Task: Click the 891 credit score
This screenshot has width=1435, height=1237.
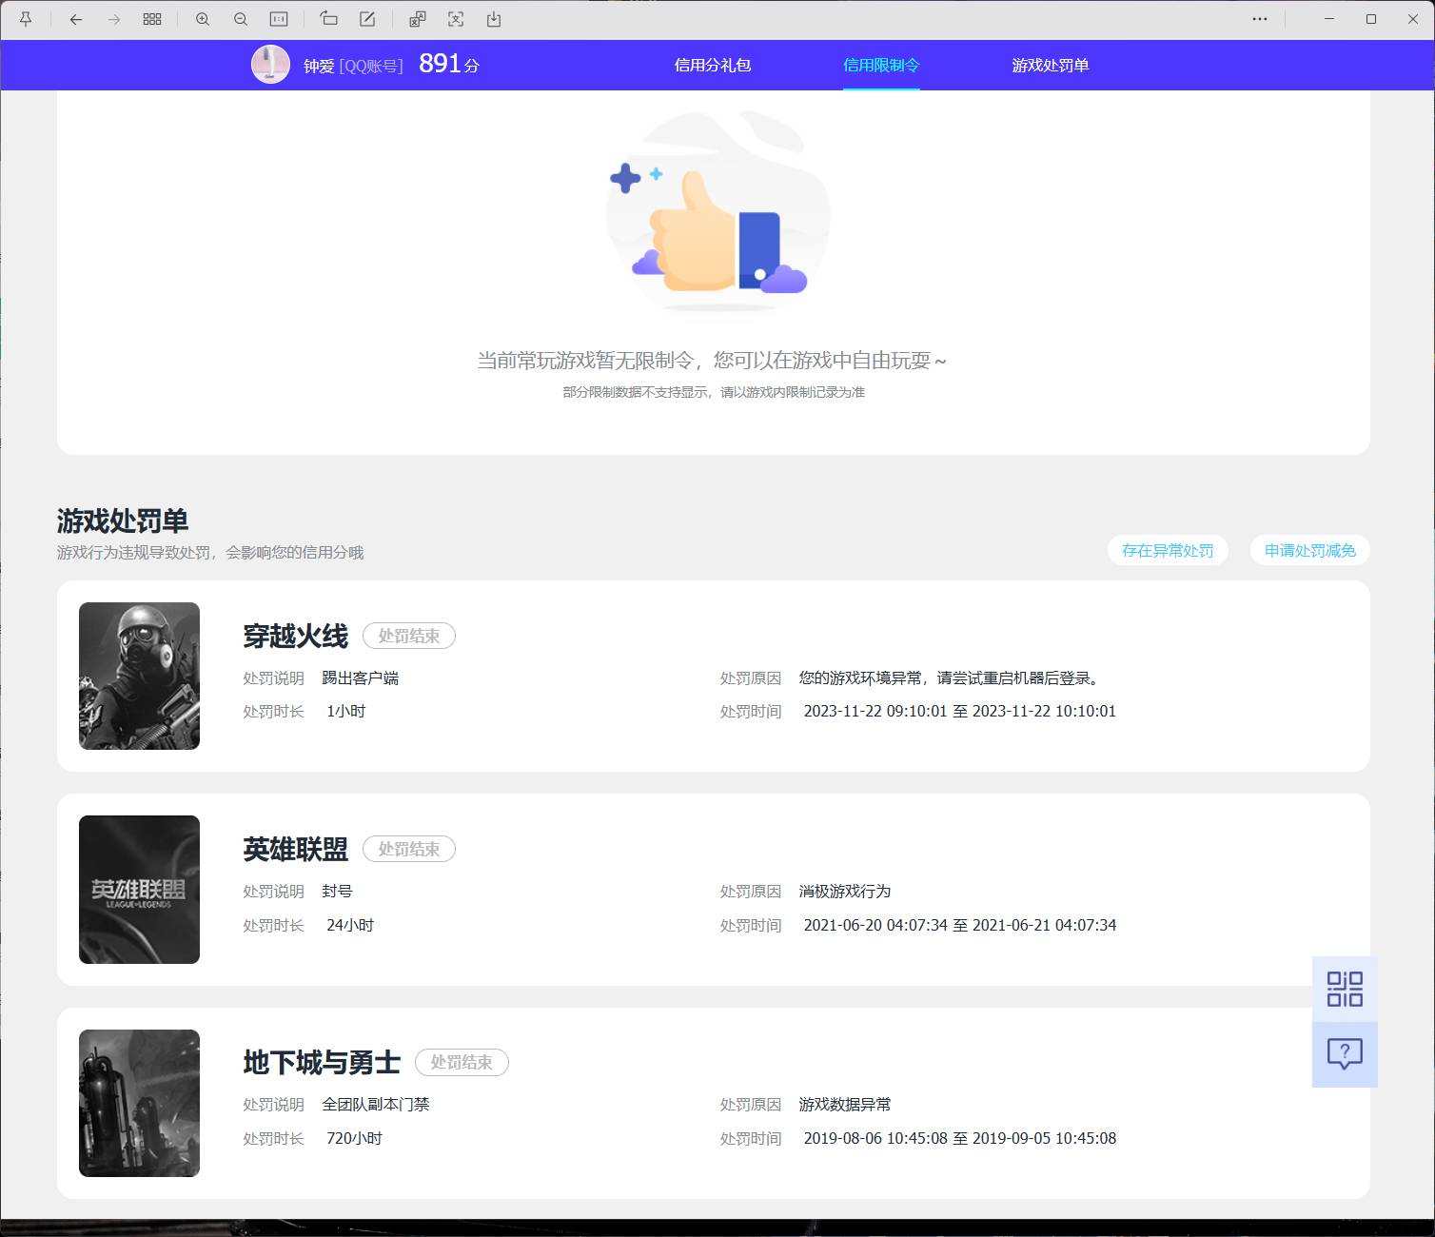Action: point(441,63)
